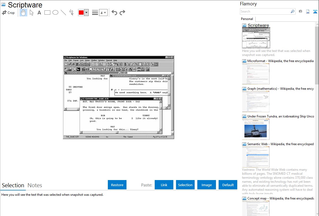This screenshot has height=216, width=319.
Task: Switch to the Selection tab
Action: (x=13, y=185)
